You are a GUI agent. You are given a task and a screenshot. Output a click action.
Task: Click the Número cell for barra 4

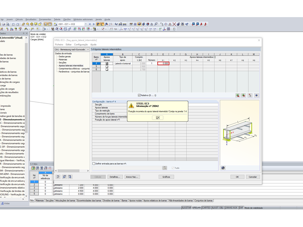[151, 63]
